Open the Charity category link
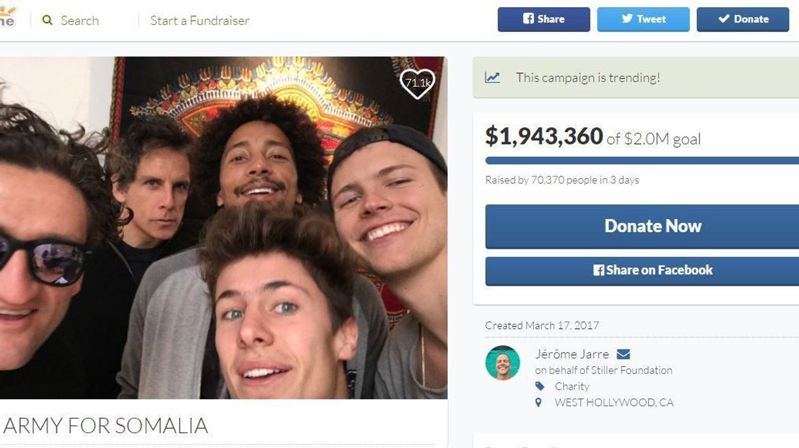Screen dimensions: 799x448 coord(572,386)
